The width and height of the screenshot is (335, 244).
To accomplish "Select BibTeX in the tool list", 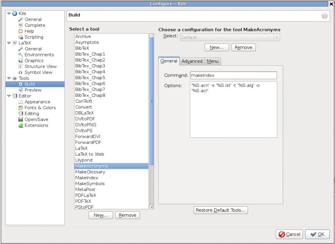I will point(111,48).
